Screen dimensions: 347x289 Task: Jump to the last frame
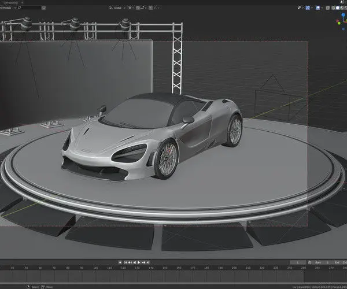[x=148, y=262]
